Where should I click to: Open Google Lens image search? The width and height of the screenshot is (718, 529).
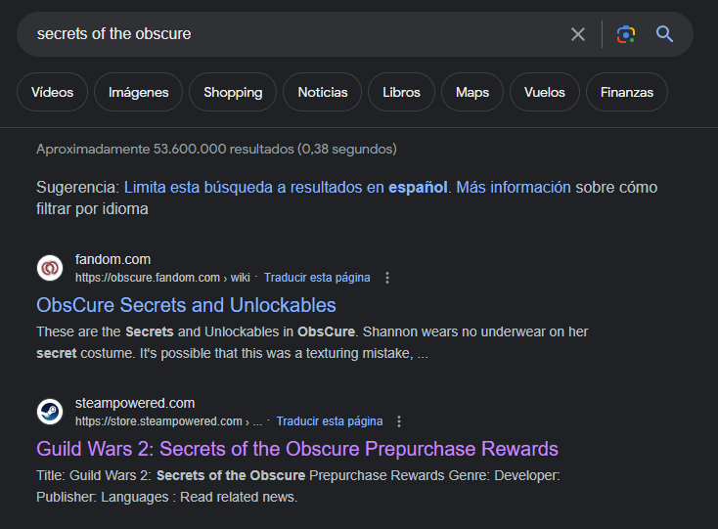[x=626, y=34]
